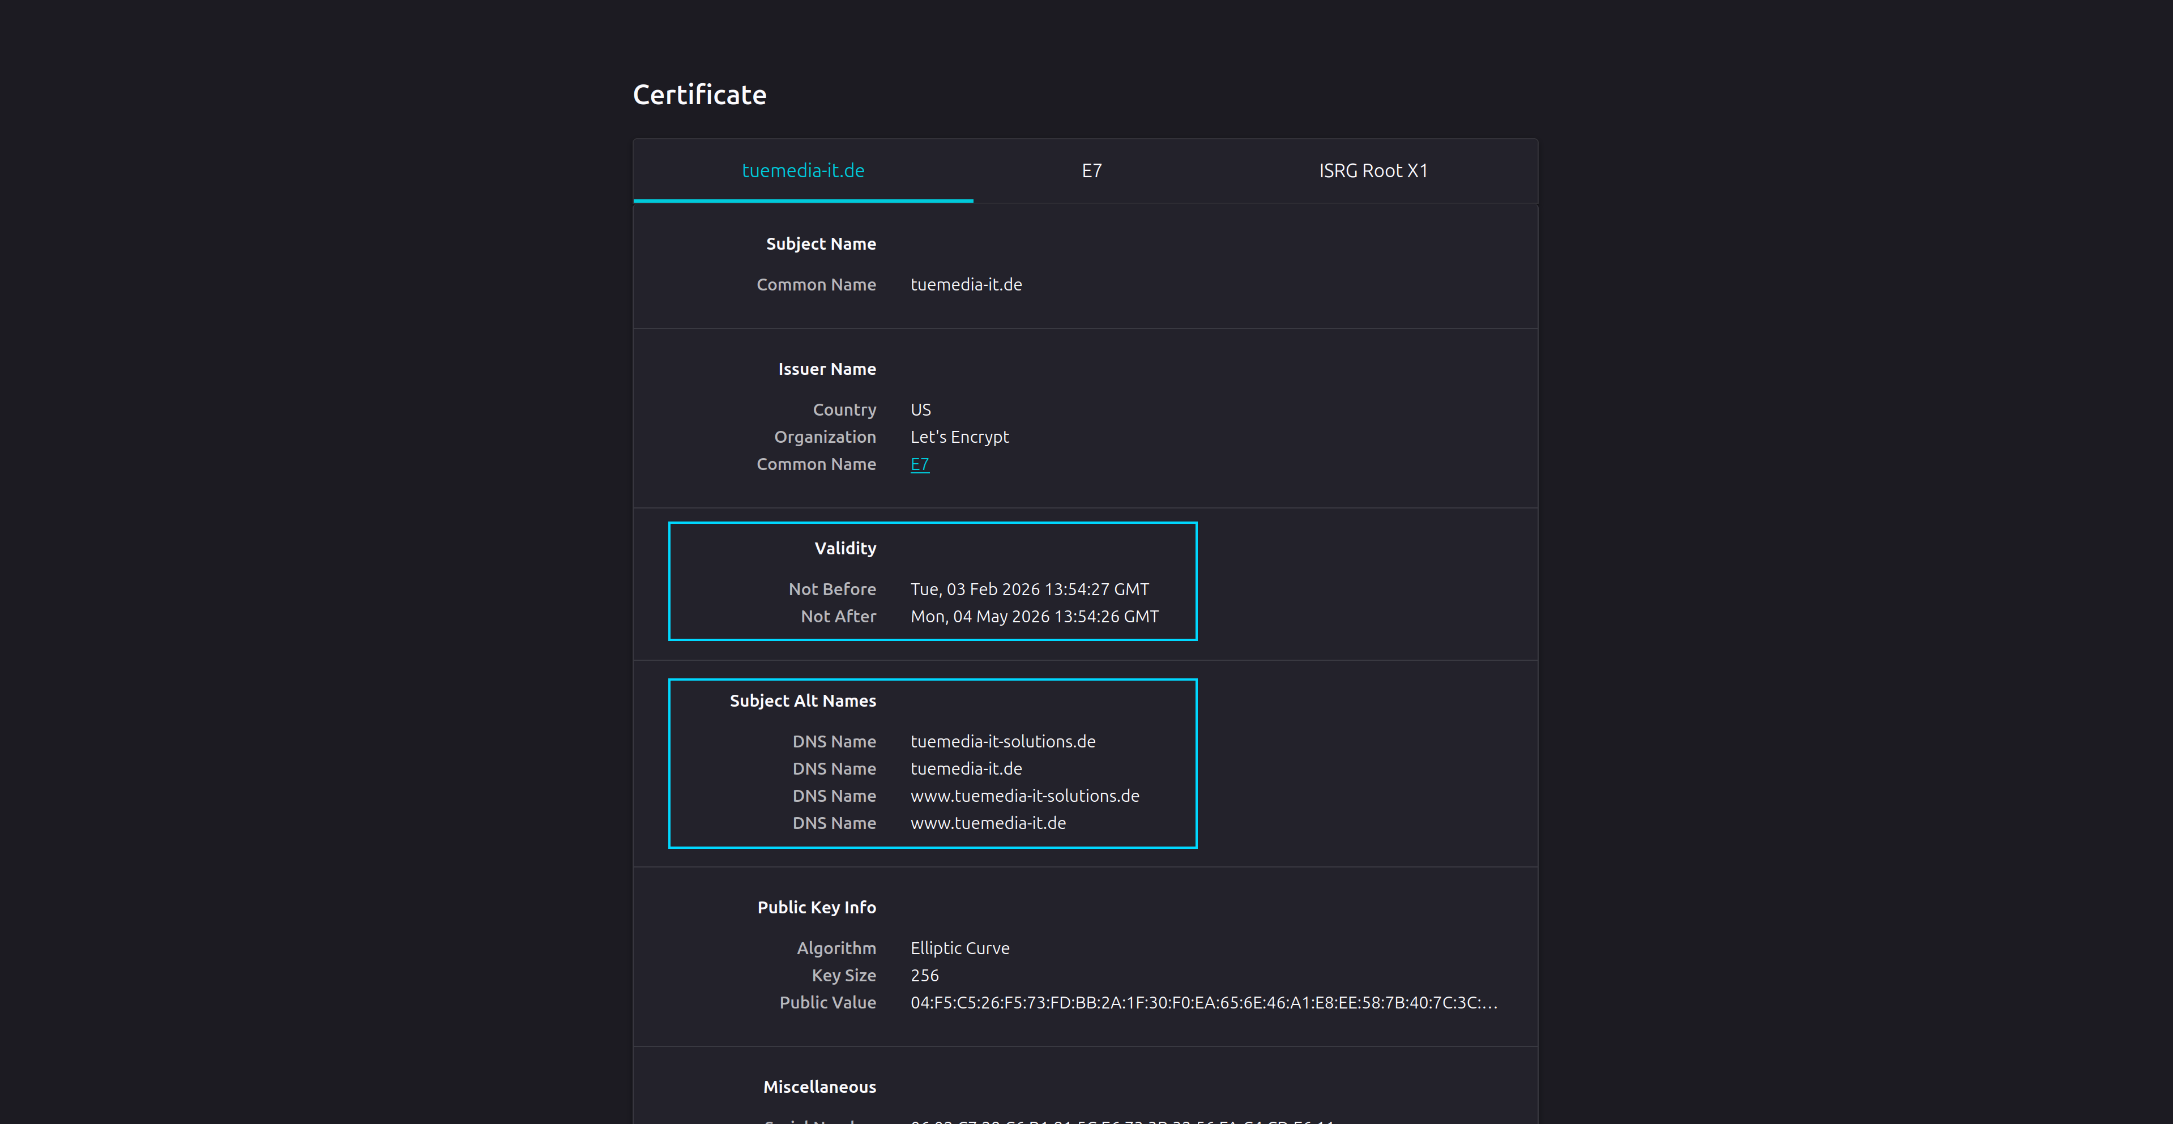Select the Validity section heading
Image resolution: width=2173 pixels, height=1124 pixels.
click(845, 548)
